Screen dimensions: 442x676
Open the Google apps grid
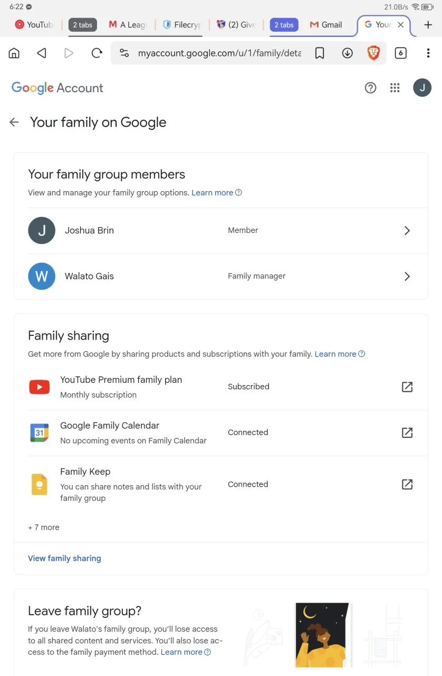click(395, 88)
